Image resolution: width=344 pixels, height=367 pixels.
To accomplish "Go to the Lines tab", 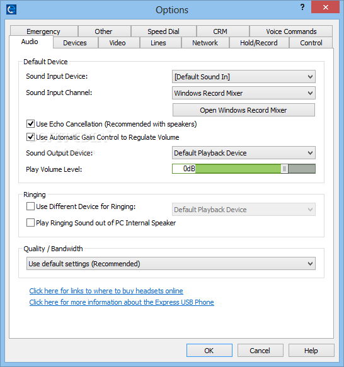I will tap(160, 43).
